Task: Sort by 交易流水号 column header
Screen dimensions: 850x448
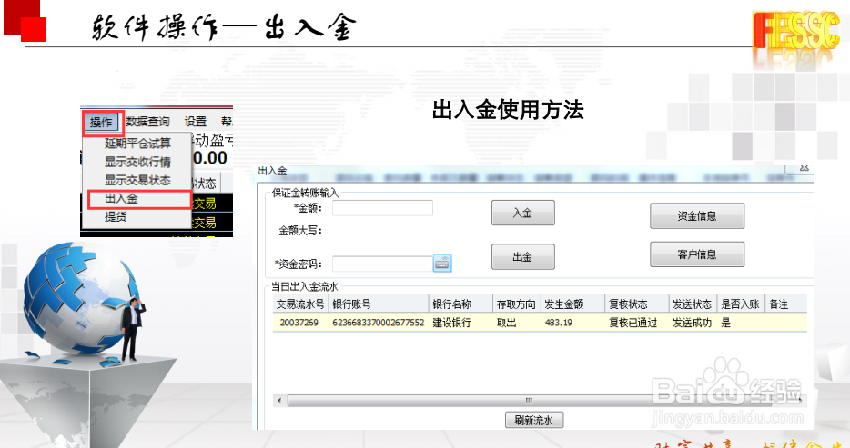Action: pyautogui.click(x=300, y=304)
